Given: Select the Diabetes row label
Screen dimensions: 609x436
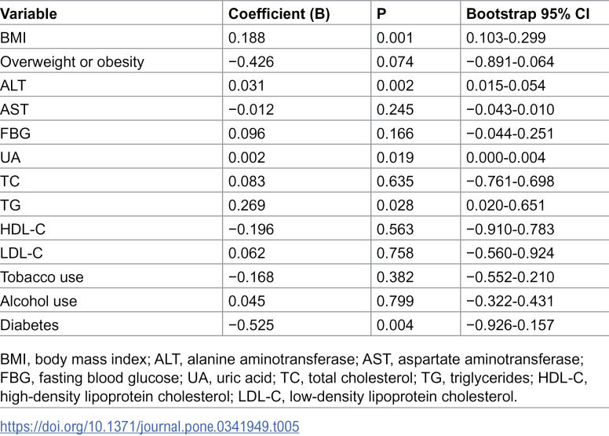Looking at the screenshot, I should [29, 325].
